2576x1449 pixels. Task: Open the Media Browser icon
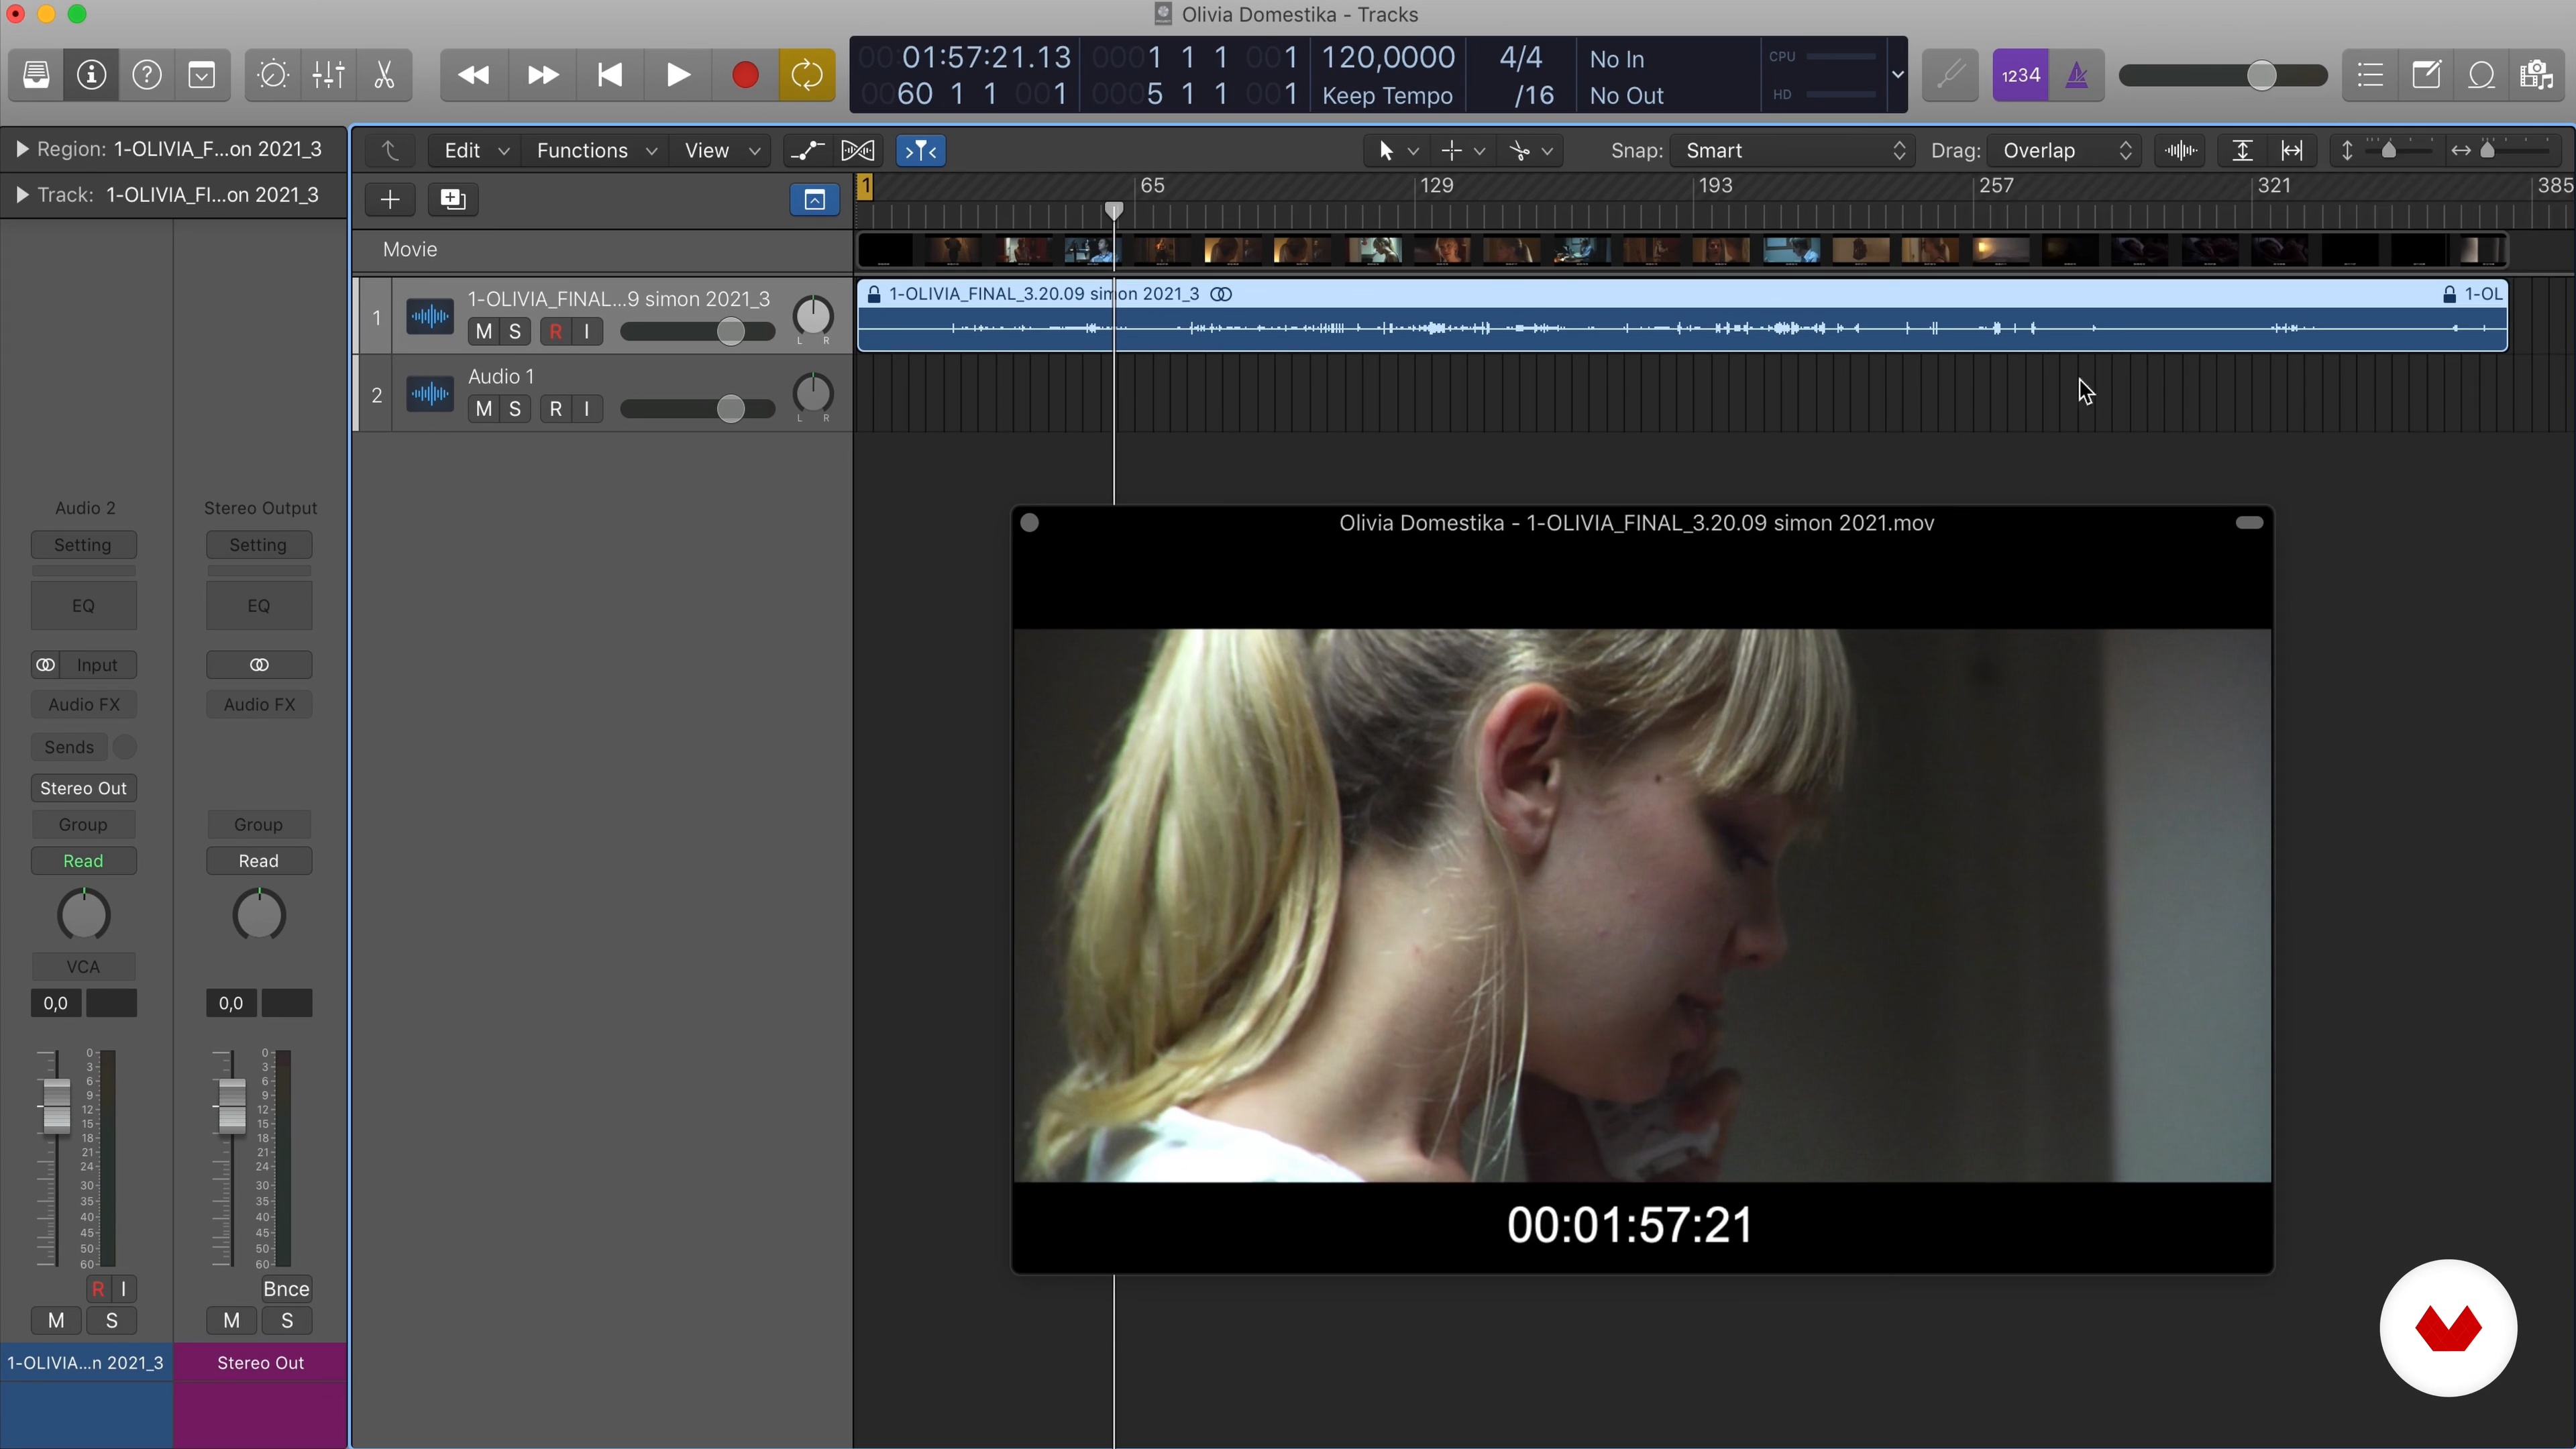point(2537,75)
